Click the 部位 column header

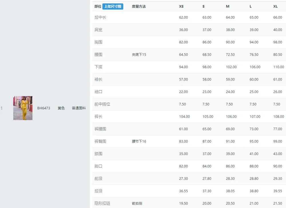tap(98, 6)
